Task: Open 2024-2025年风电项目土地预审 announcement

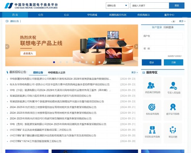Action: coord(53,113)
